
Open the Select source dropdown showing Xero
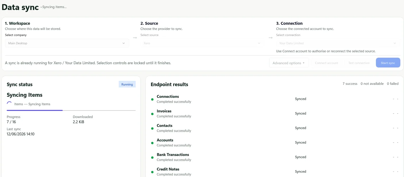pyautogui.click(x=202, y=43)
